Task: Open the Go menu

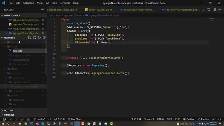Action: [x=48, y=3]
